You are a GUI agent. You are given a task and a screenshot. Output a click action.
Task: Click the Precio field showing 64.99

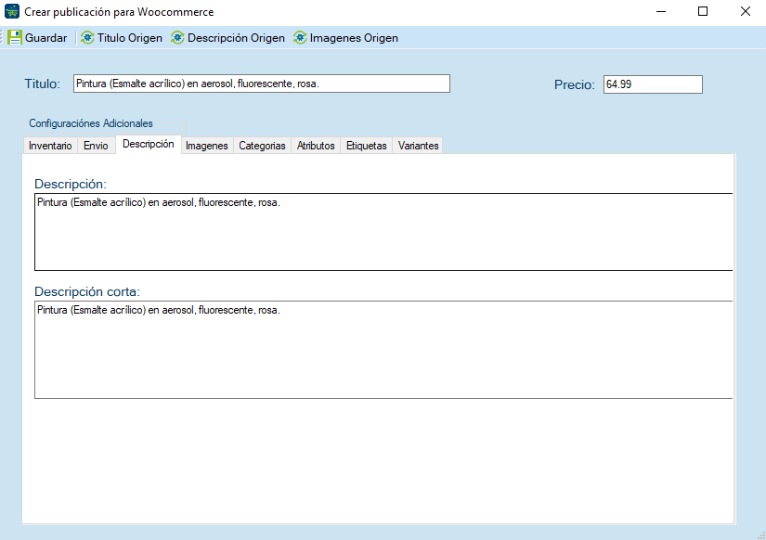coord(653,84)
